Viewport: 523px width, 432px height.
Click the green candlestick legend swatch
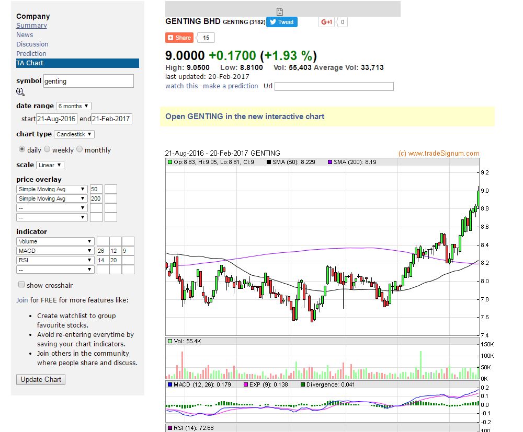pos(170,162)
